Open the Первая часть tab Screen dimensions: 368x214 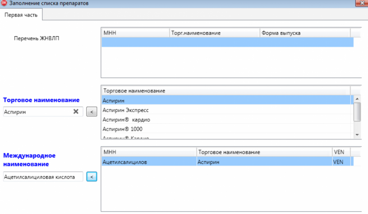pyautogui.click(x=21, y=15)
